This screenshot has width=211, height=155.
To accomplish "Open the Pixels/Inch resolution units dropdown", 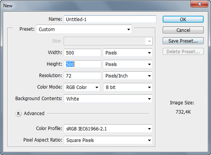I will [x=128, y=76].
